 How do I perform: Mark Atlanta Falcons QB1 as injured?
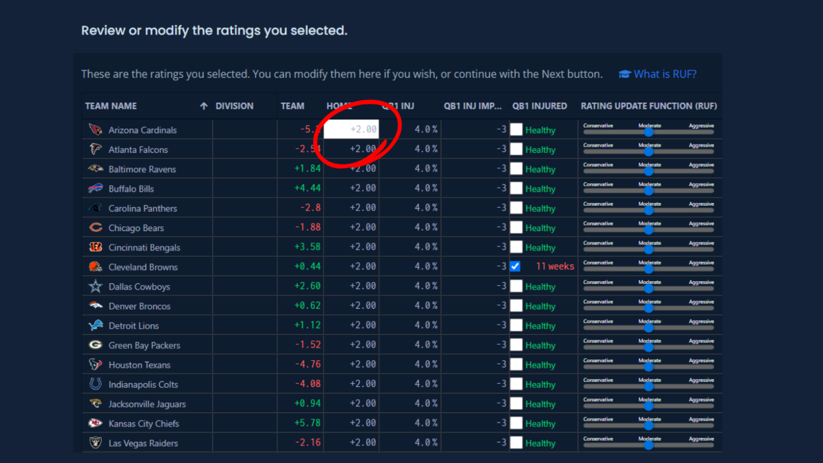[x=516, y=149]
